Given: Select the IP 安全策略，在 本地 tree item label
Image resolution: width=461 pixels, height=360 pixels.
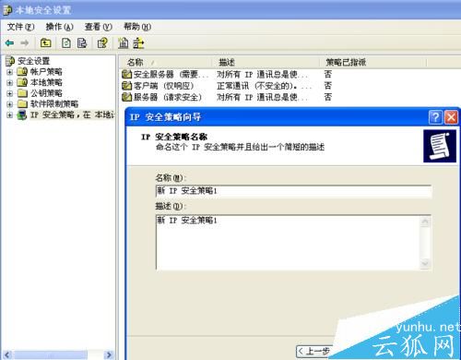Looking at the screenshot, I should [72, 114].
